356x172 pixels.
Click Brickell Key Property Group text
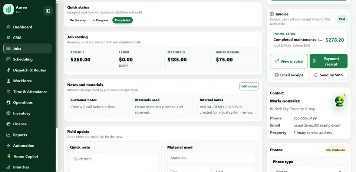tap(293, 109)
